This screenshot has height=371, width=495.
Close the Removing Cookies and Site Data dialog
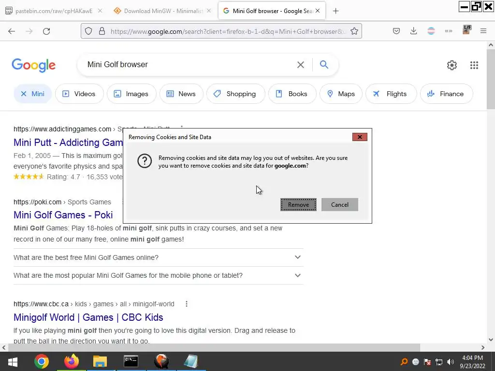pos(360,137)
